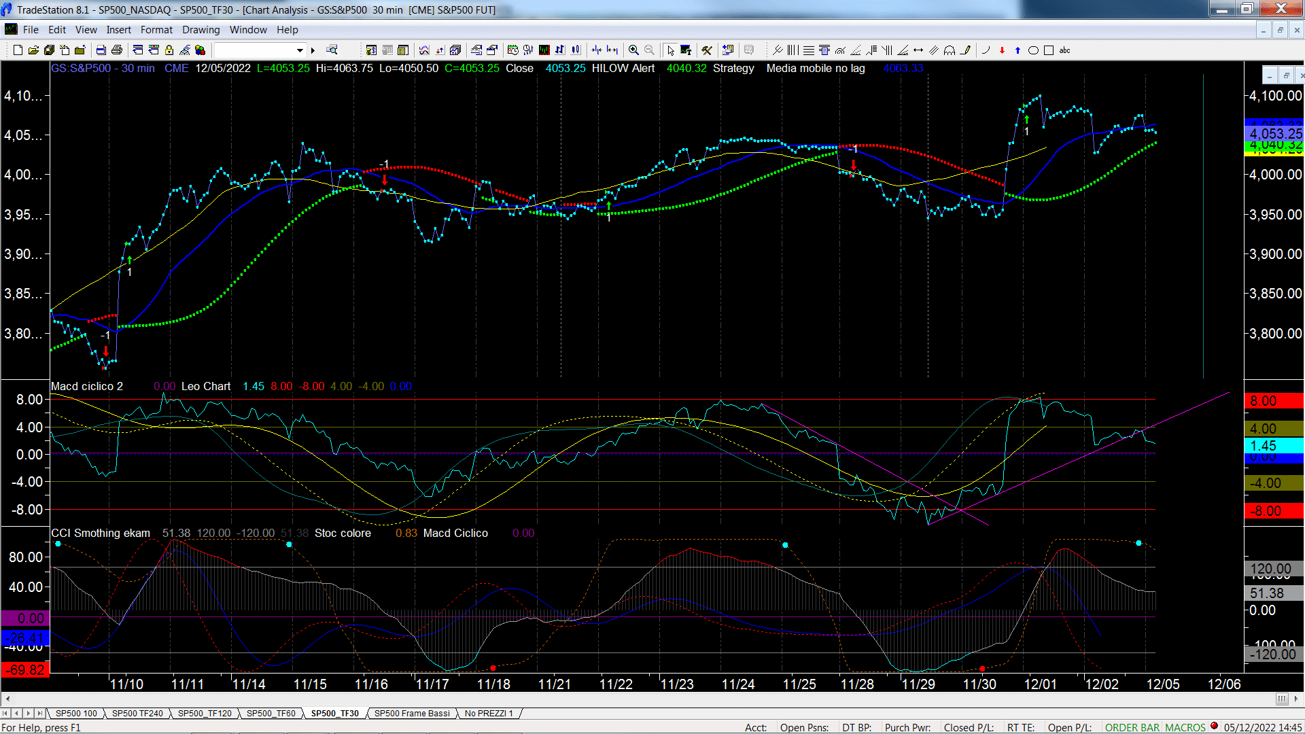Click the 12/01 date on time axis
Screen dimensions: 1305x734
[x=1041, y=684]
